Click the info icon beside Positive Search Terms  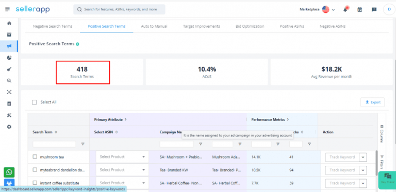[x=77, y=44]
